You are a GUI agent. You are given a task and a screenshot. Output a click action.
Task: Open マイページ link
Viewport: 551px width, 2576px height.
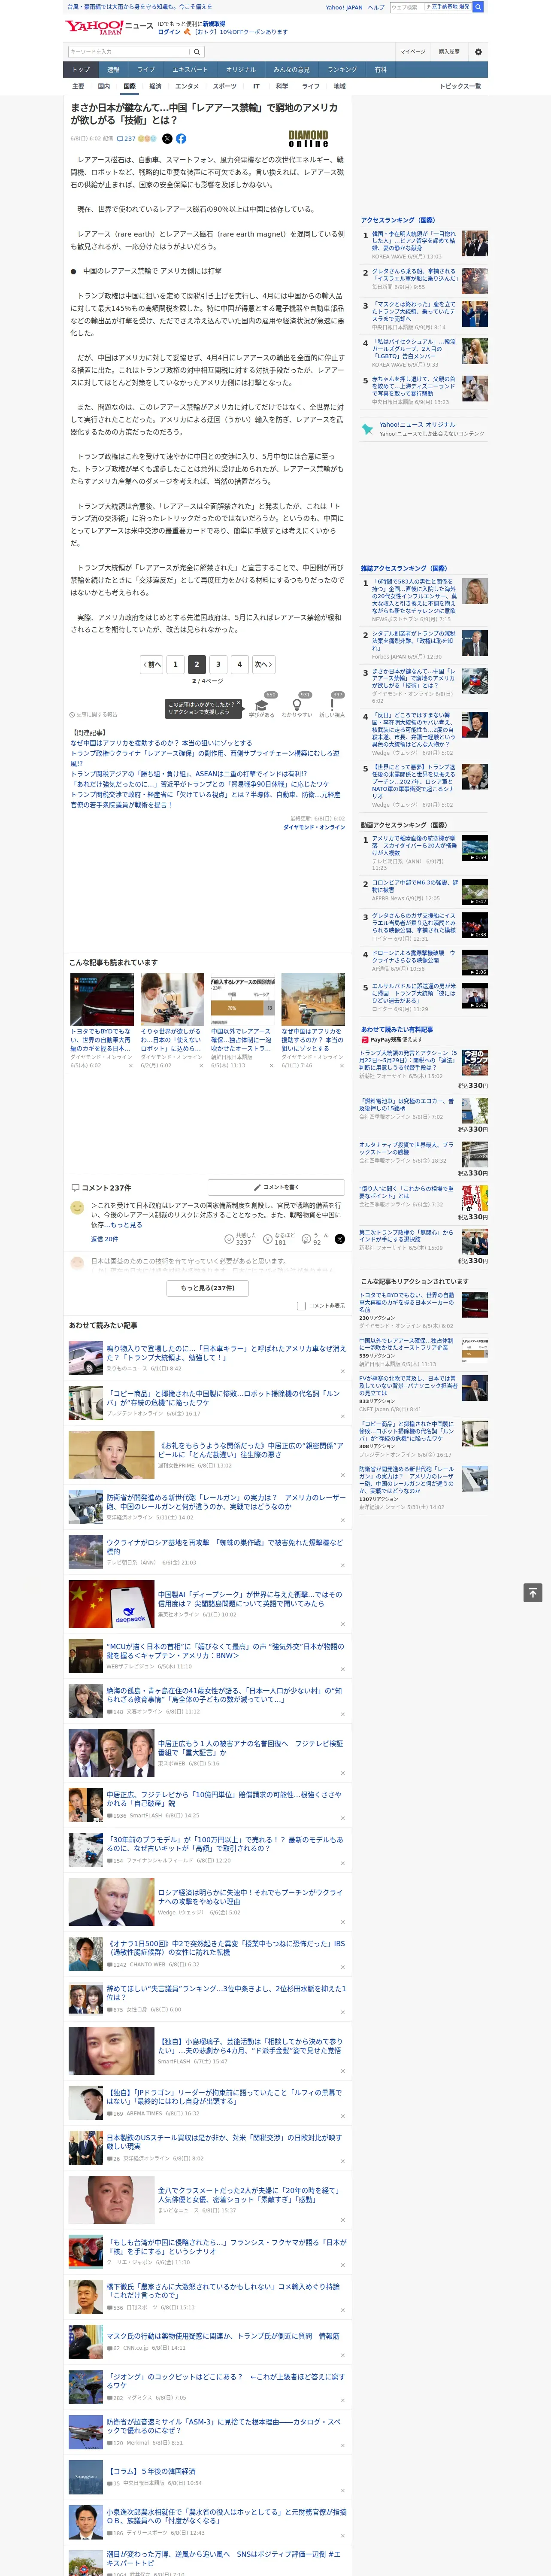pos(413,52)
